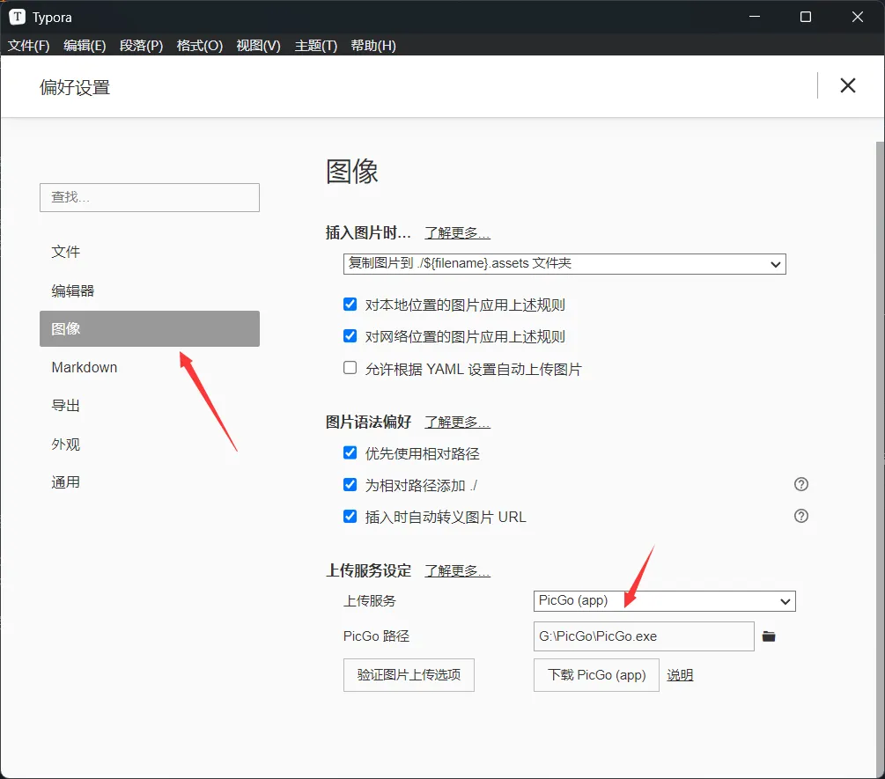
Task: Minimize the Typora window
Action: (x=755, y=17)
